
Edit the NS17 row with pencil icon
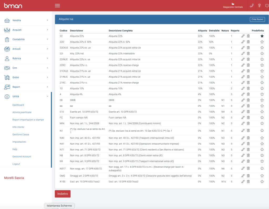pos(243,169)
